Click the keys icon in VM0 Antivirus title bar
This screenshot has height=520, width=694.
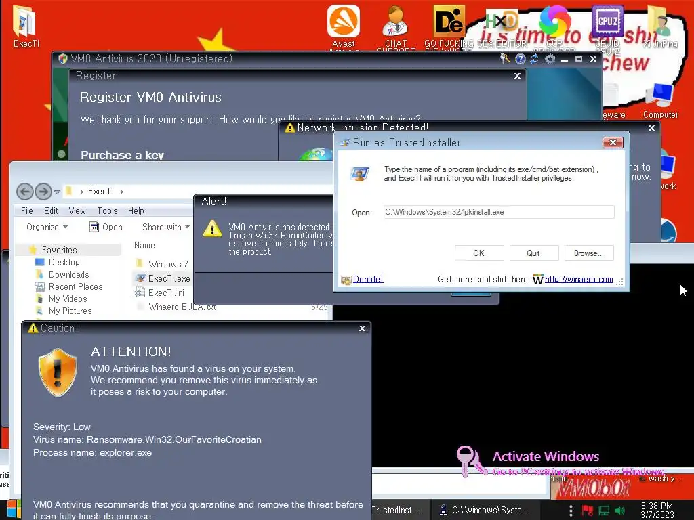click(x=505, y=59)
